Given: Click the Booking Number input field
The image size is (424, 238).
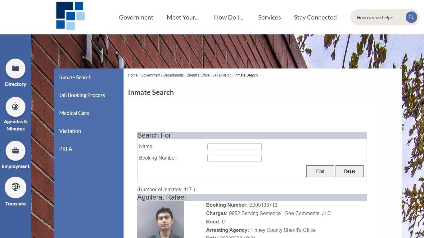Looking at the screenshot, I should click(x=234, y=158).
